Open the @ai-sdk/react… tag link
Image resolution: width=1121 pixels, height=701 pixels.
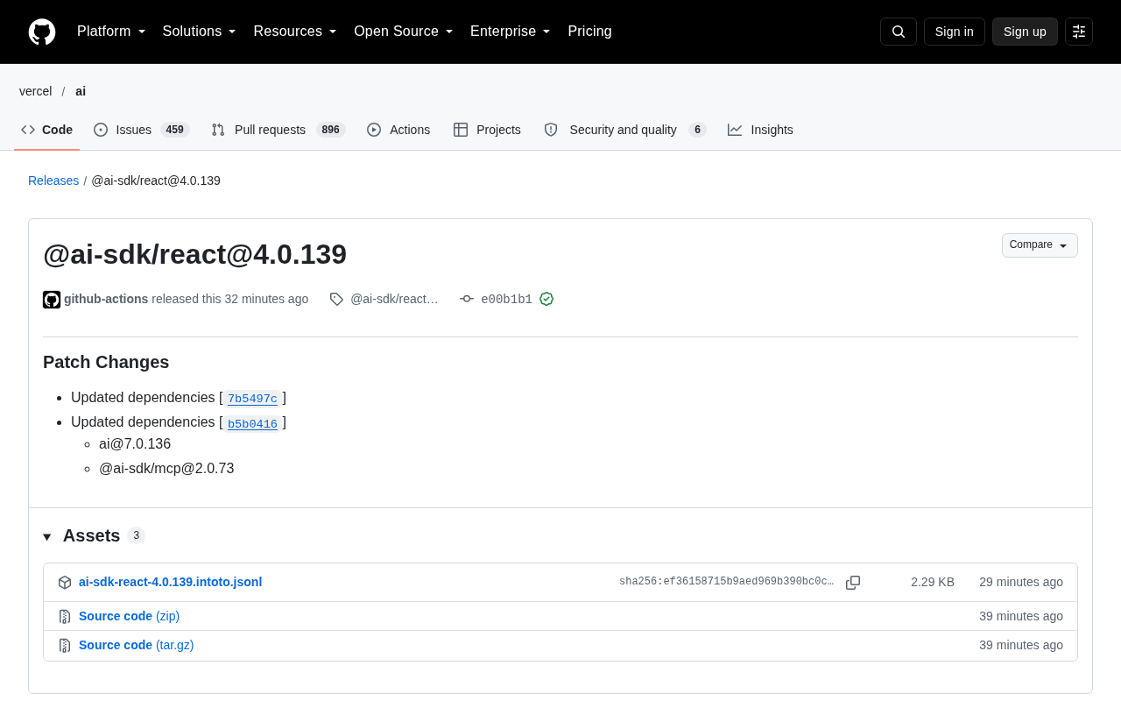tap(394, 299)
